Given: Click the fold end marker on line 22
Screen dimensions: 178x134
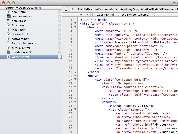Looking at the screenshot, I should (x=75, y=98).
